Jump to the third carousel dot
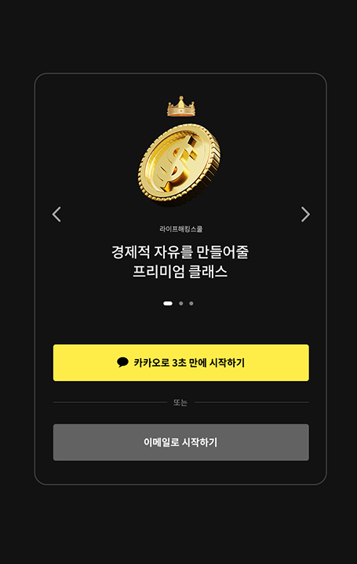 [191, 303]
